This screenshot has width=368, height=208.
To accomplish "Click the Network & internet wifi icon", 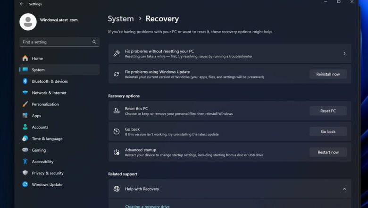I will coord(25,93).
